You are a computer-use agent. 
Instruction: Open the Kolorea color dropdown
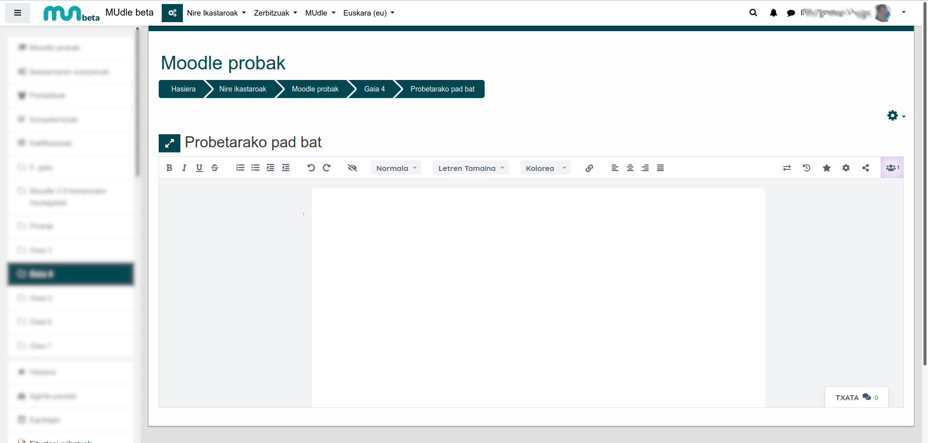[x=546, y=168]
